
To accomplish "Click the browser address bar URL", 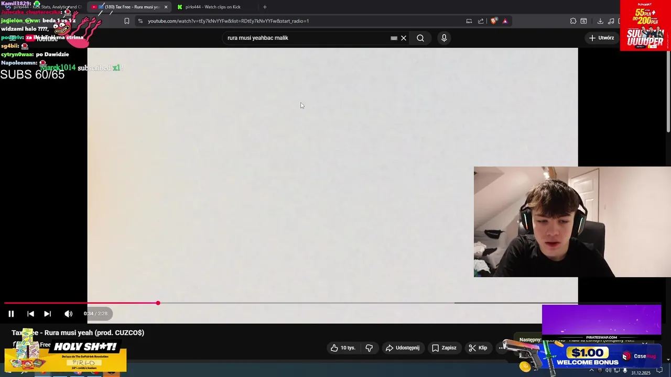I will [228, 21].
